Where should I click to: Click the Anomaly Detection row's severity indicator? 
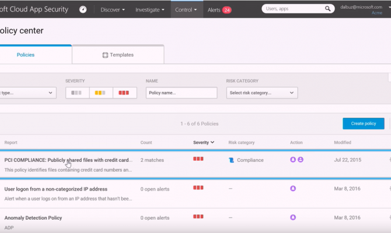pyautogui.click(x=198, y=217)
